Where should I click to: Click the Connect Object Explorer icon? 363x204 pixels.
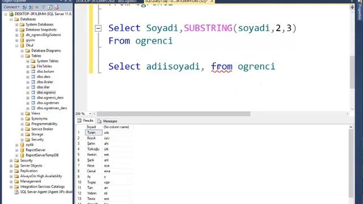pos(24,7)
